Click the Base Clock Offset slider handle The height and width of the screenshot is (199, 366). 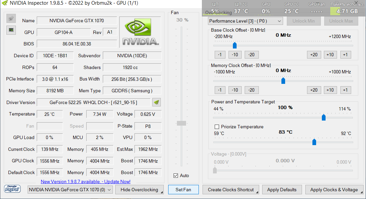coord(235,45)
